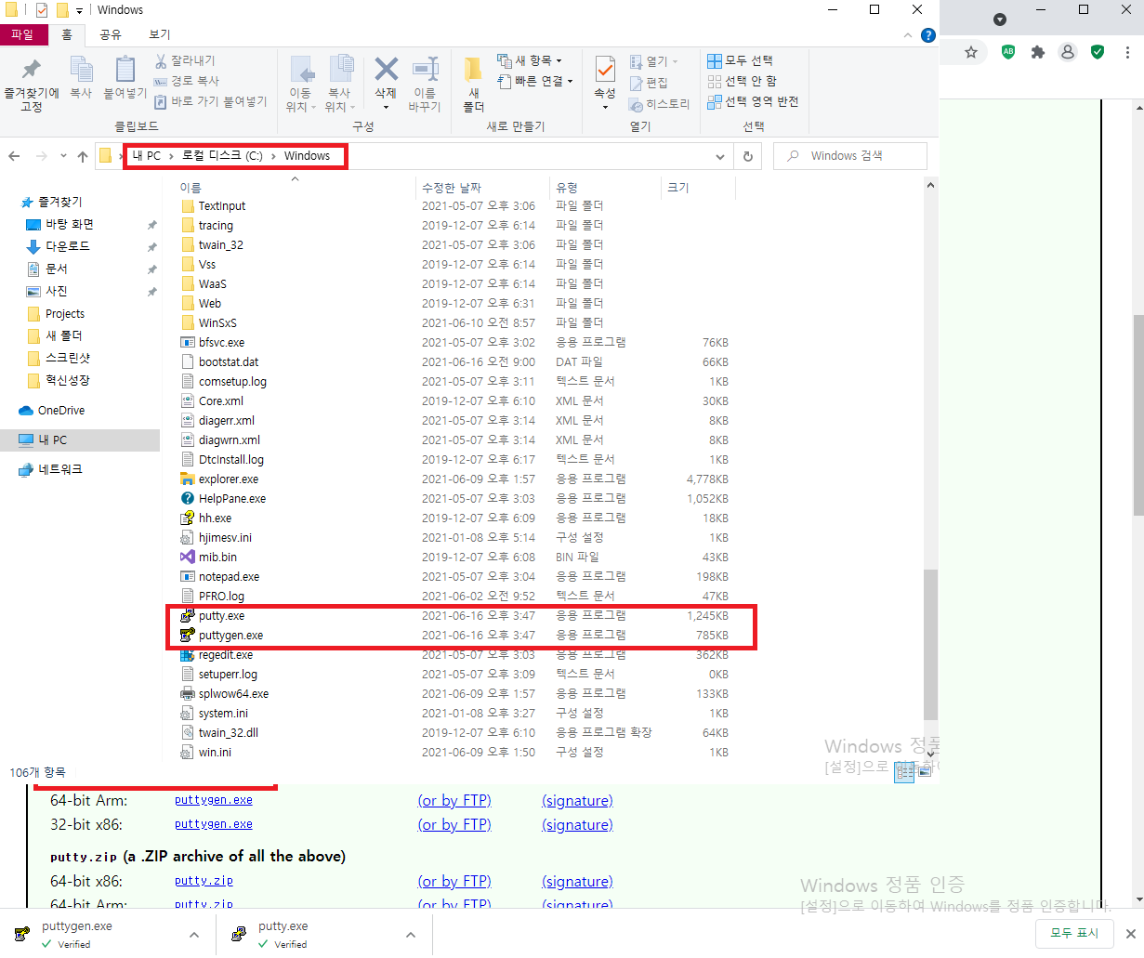
Task: Click the browser extensions puzzle icon
Action: (x=1038, y=52)
